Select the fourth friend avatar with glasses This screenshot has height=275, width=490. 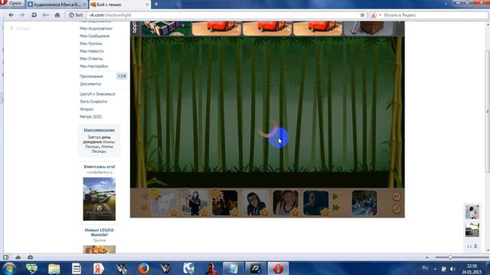click(x=255, y=202)
